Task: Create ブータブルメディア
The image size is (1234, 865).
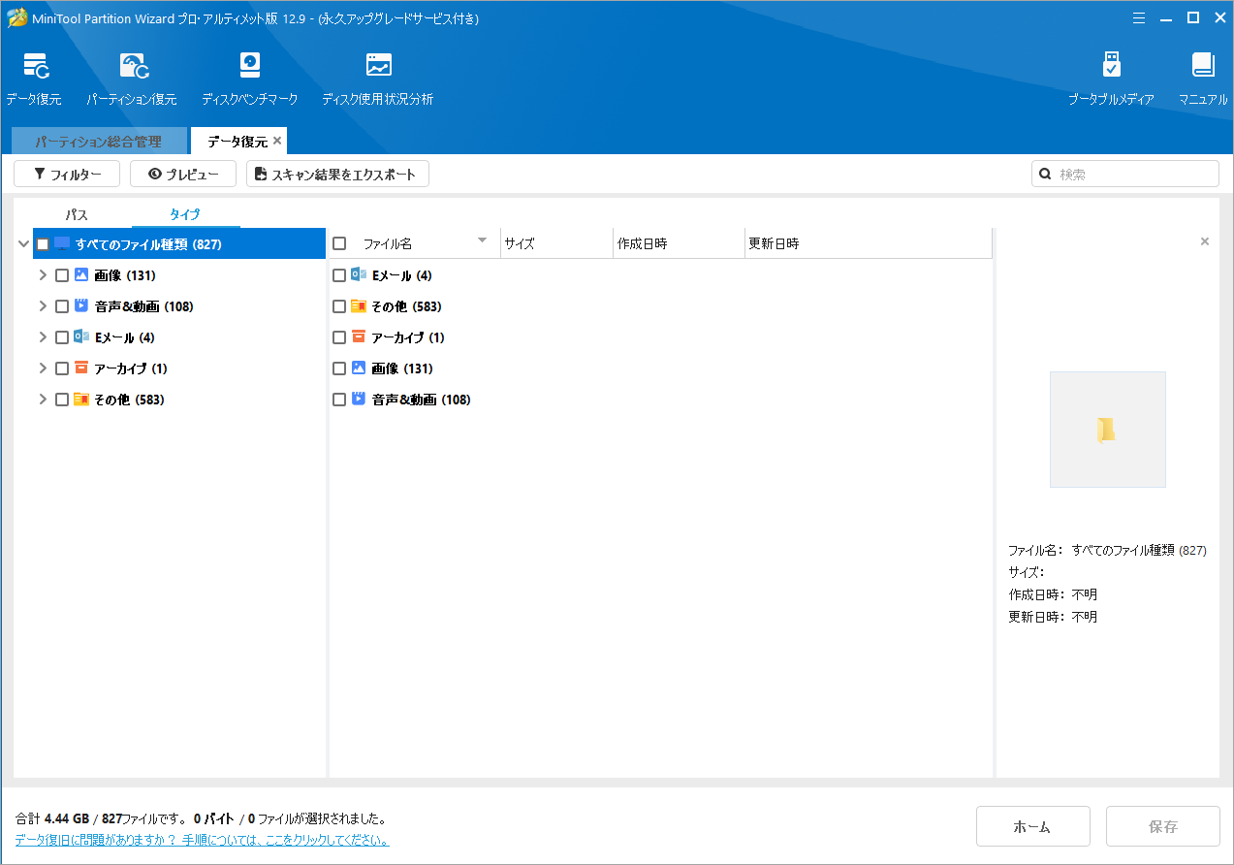Action: 1111,79
